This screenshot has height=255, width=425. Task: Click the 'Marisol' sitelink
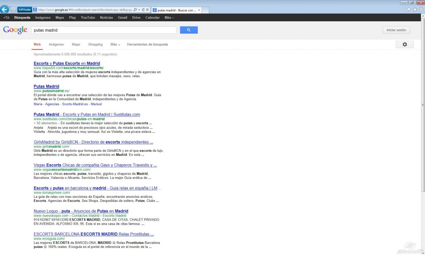tap(96, 104)
